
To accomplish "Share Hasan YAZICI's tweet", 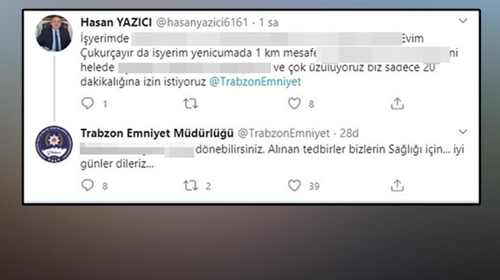I will tap(397, 104).
